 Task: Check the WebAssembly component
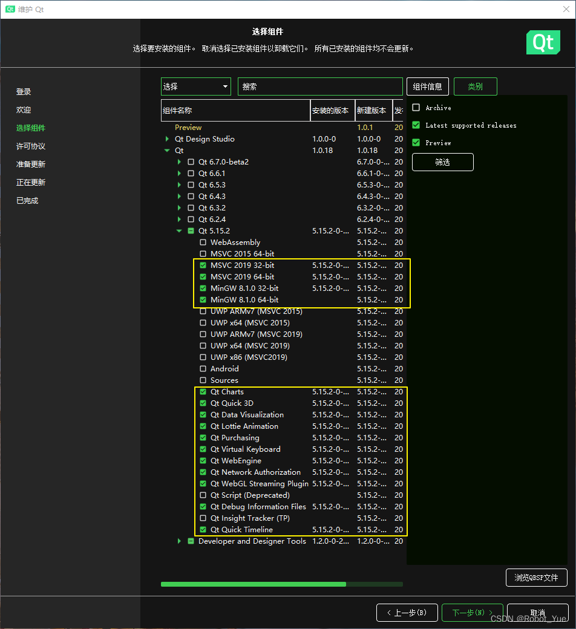[x=203, y=243]
